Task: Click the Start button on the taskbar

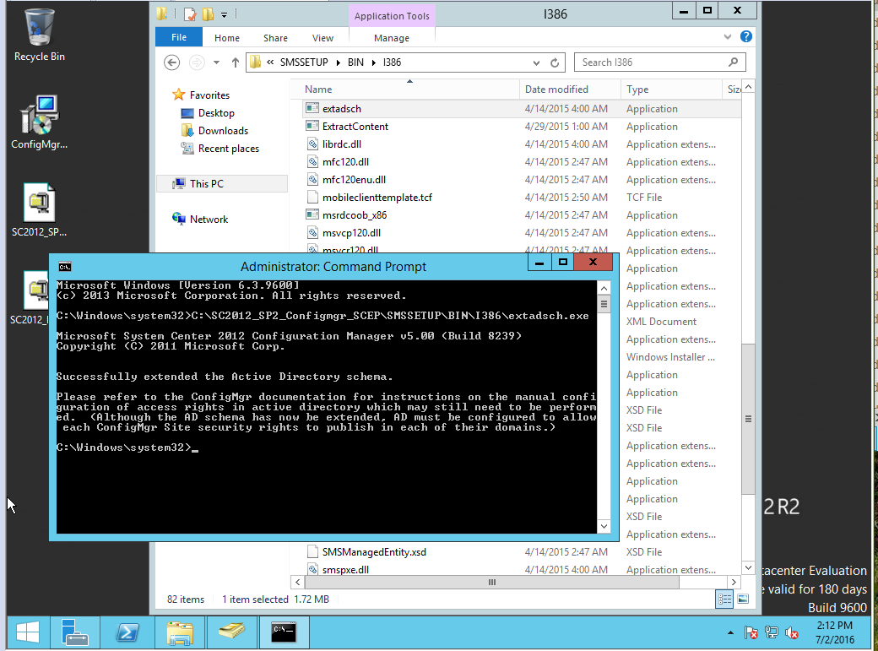Action: pos(27,632)
